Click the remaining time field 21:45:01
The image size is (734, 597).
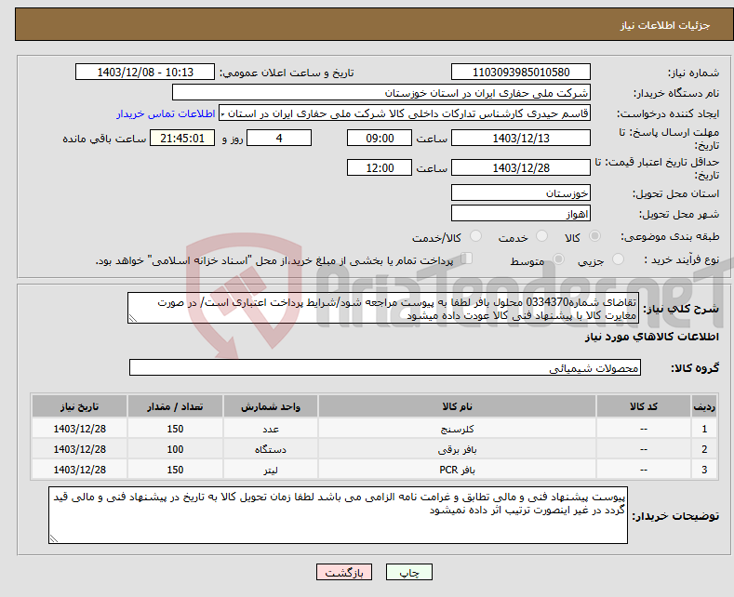pos(182,138)
